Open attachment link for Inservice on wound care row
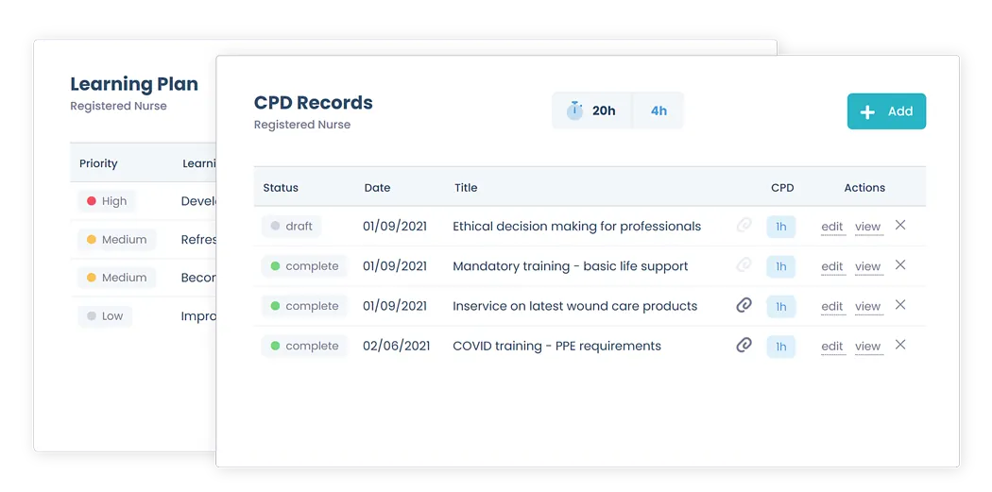This screenshot has height=492, width=992. [744, 305]
